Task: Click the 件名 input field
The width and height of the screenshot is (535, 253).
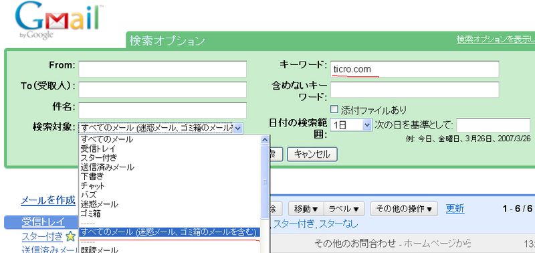Action: [x=163, y=110]
